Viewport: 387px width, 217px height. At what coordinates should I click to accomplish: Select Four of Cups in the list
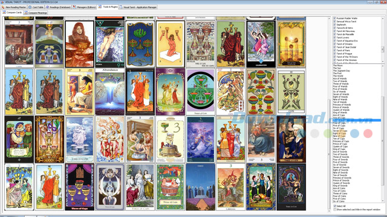coord(339,123)
